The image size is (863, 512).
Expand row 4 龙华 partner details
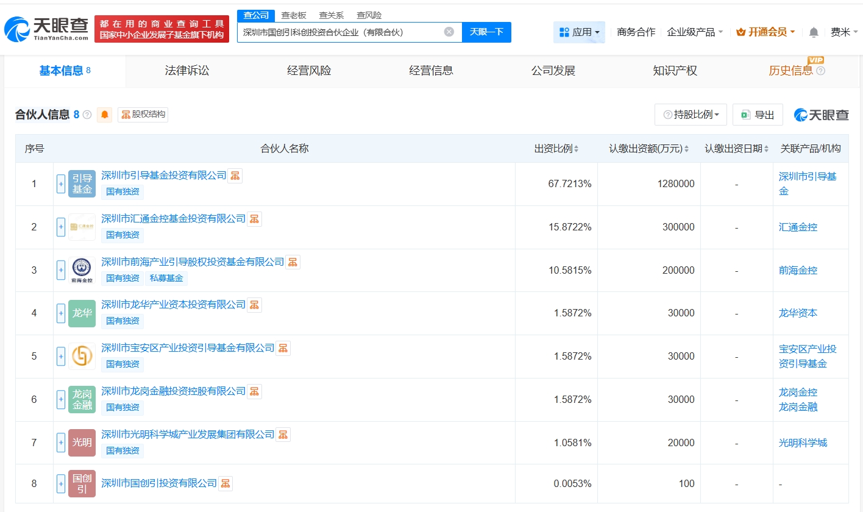click(x=61, y=313)
